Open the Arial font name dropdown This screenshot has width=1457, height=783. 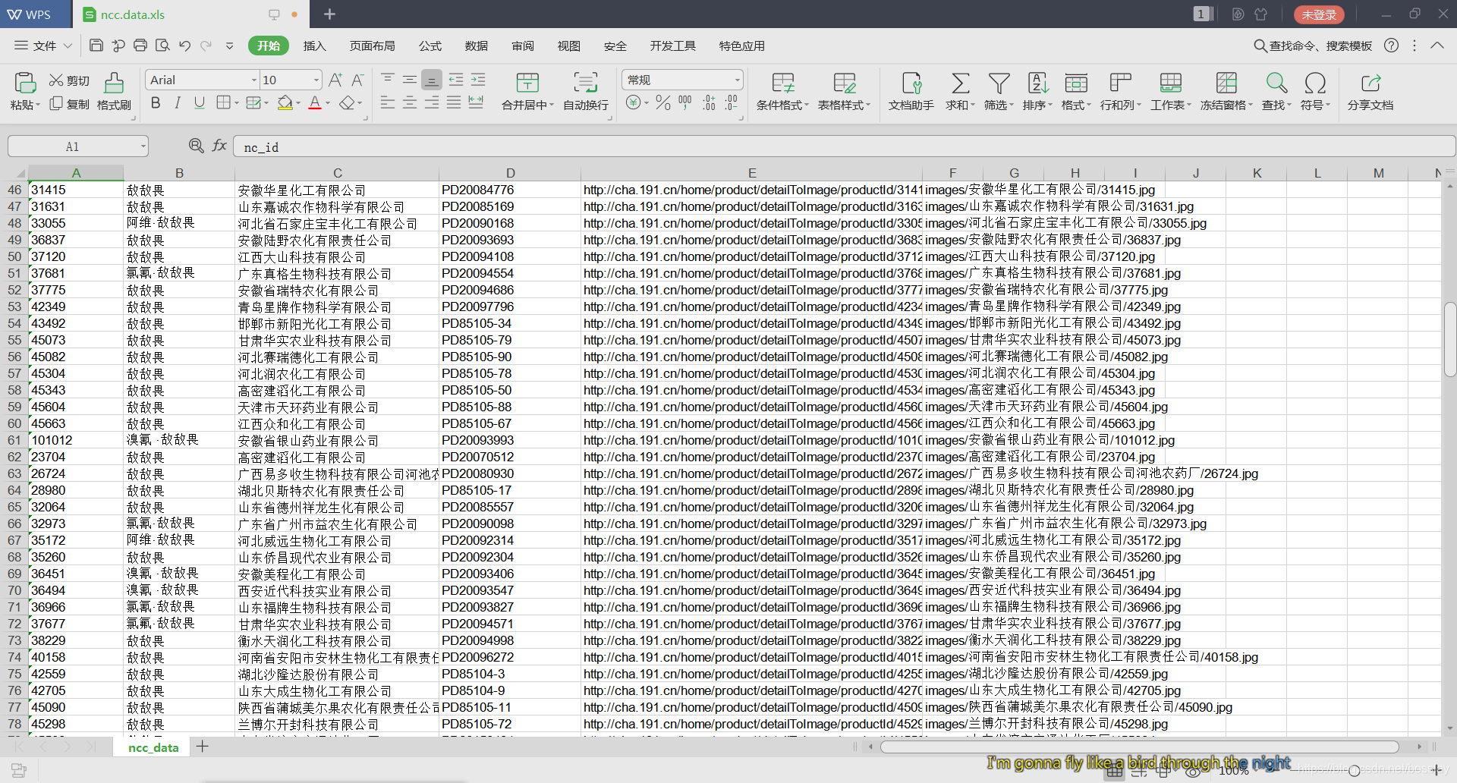tap(253, 80)
